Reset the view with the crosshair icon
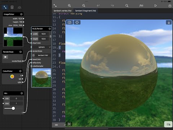The image size is (173, 130). [77, 22]
